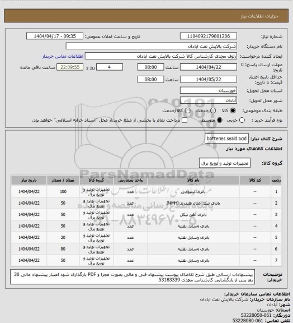This screenshot has height=323, width=293.
Task: Click the buyer notes description box
Action: [133, 277]
